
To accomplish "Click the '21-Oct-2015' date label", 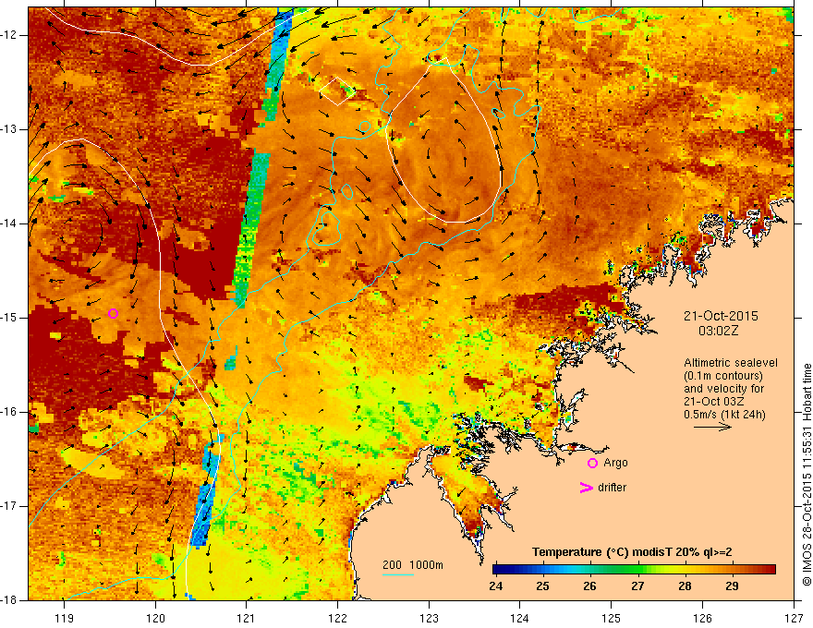I will click(721, 316).
